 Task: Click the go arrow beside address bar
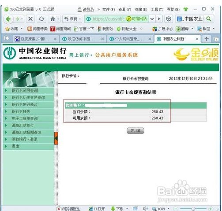pyautogui.click(x=159, y=19)
